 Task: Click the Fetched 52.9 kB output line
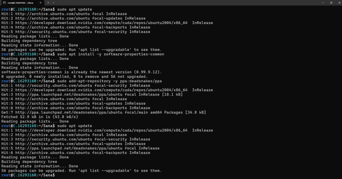point(40,117)
